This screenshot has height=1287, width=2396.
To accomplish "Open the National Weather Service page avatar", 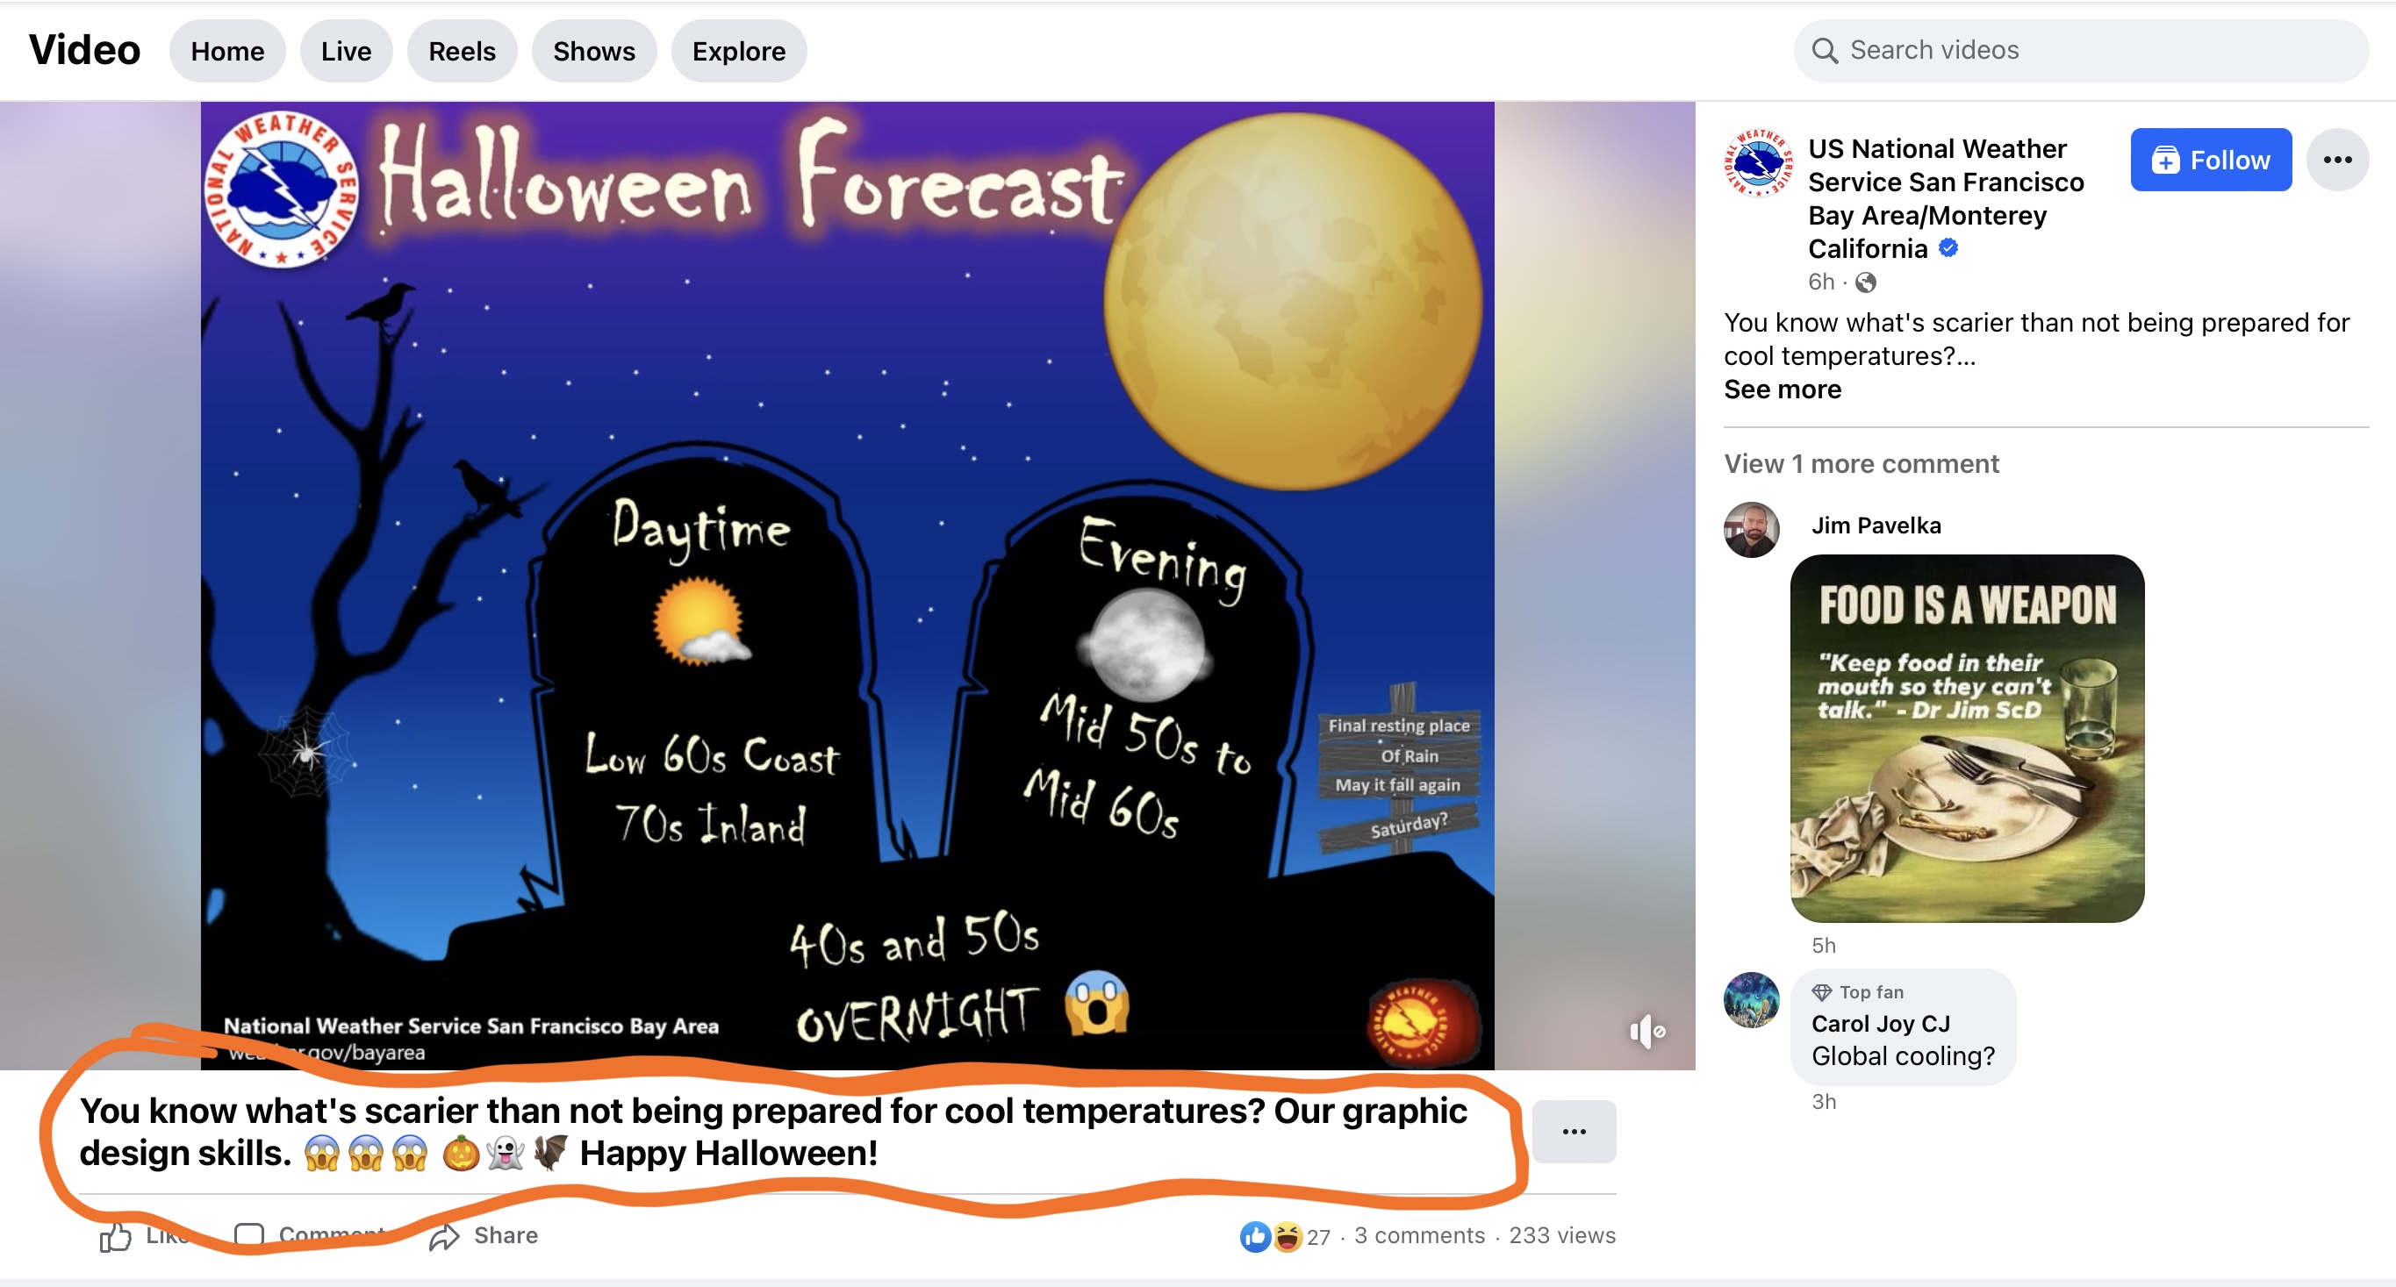I will [x=1757, y=164].
